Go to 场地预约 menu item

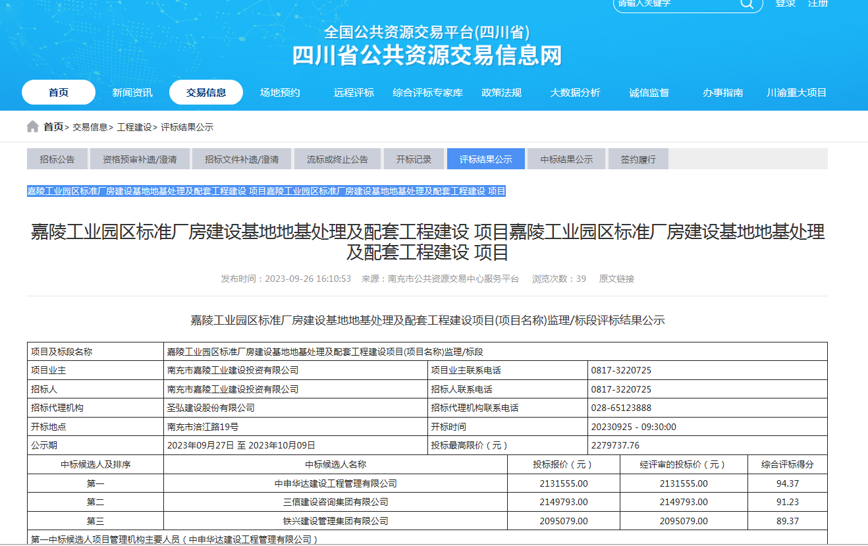point(280,93)
